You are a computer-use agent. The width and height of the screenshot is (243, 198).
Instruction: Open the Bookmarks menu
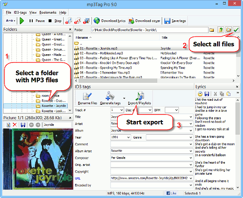pyautogui.click(x=48, y=12)
